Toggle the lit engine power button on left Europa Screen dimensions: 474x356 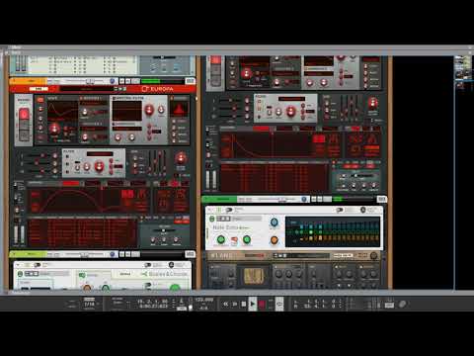point(40,100)
